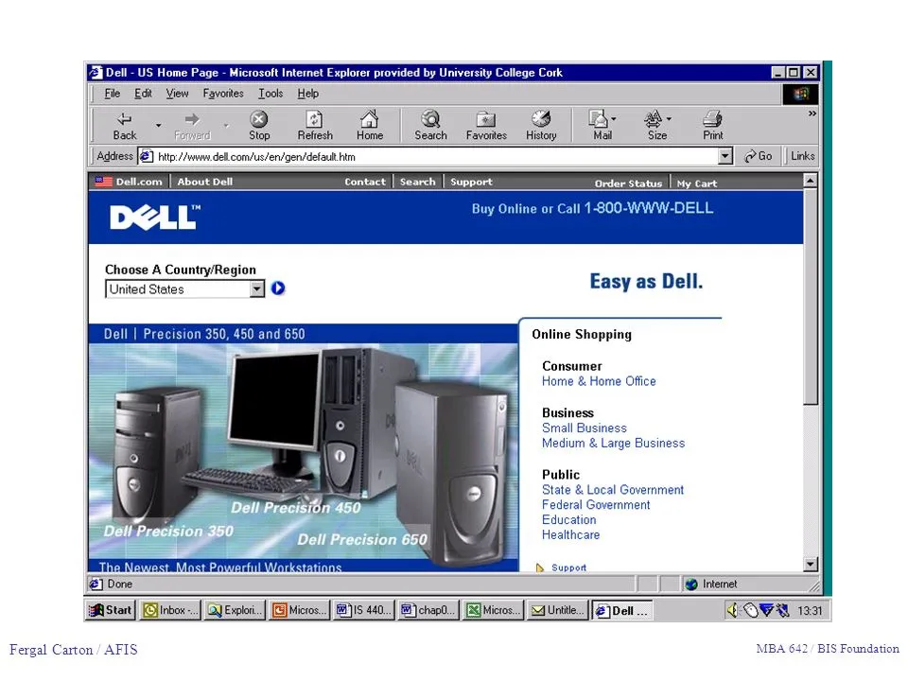908x681 pixels.
Task: Go to Home via house icon
Action: [370, 119]
